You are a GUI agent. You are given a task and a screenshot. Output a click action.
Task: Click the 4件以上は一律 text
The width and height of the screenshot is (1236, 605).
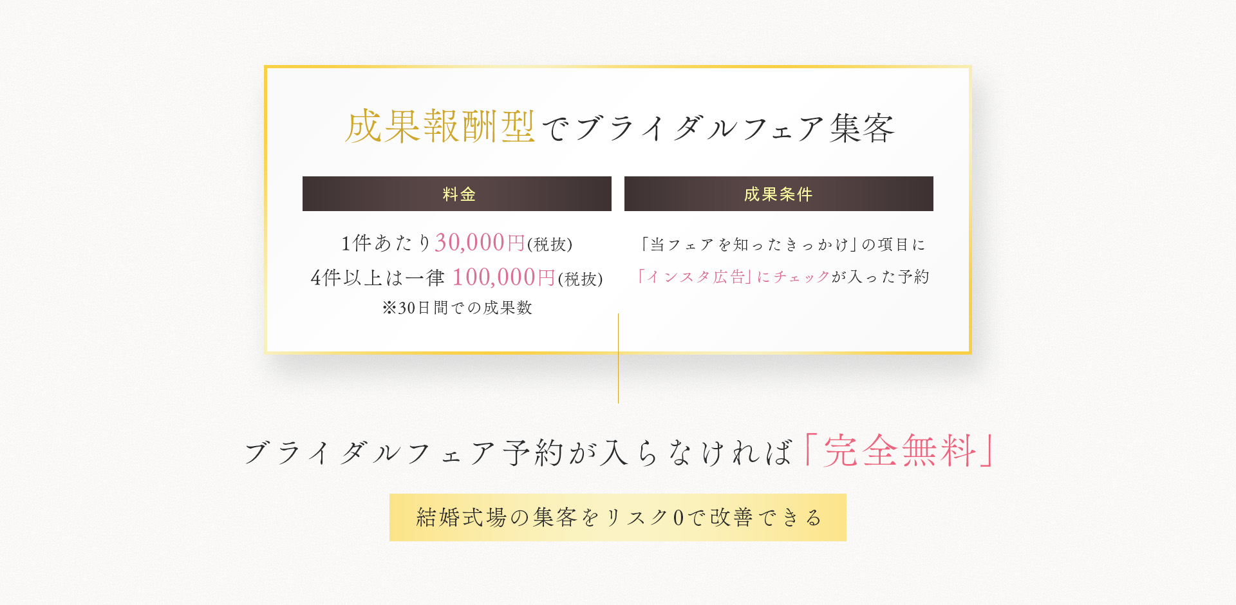(378, 278)
